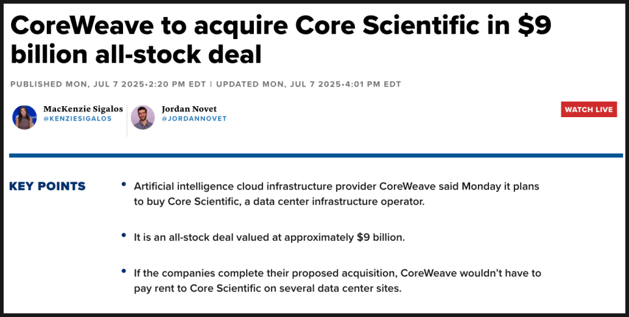Click the key point about paying rent
This screenshot has height=317, width=629.
[x=337, y=281]
